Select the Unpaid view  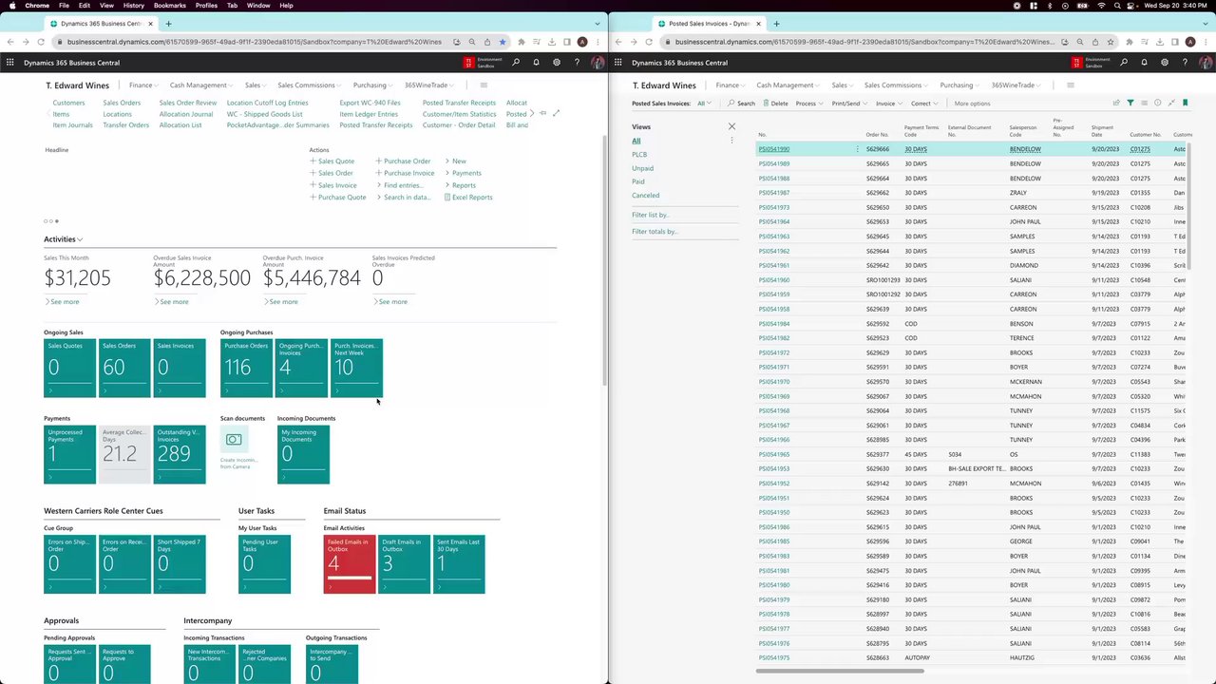pos(642,168)
